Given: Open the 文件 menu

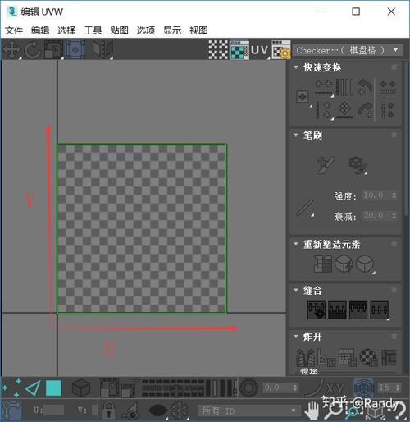Looking at the screenshot, I should (x=14, y=30).
